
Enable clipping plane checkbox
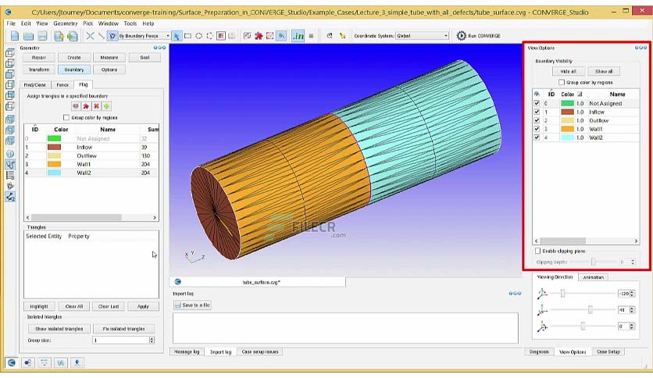click(x=537, y=251)
